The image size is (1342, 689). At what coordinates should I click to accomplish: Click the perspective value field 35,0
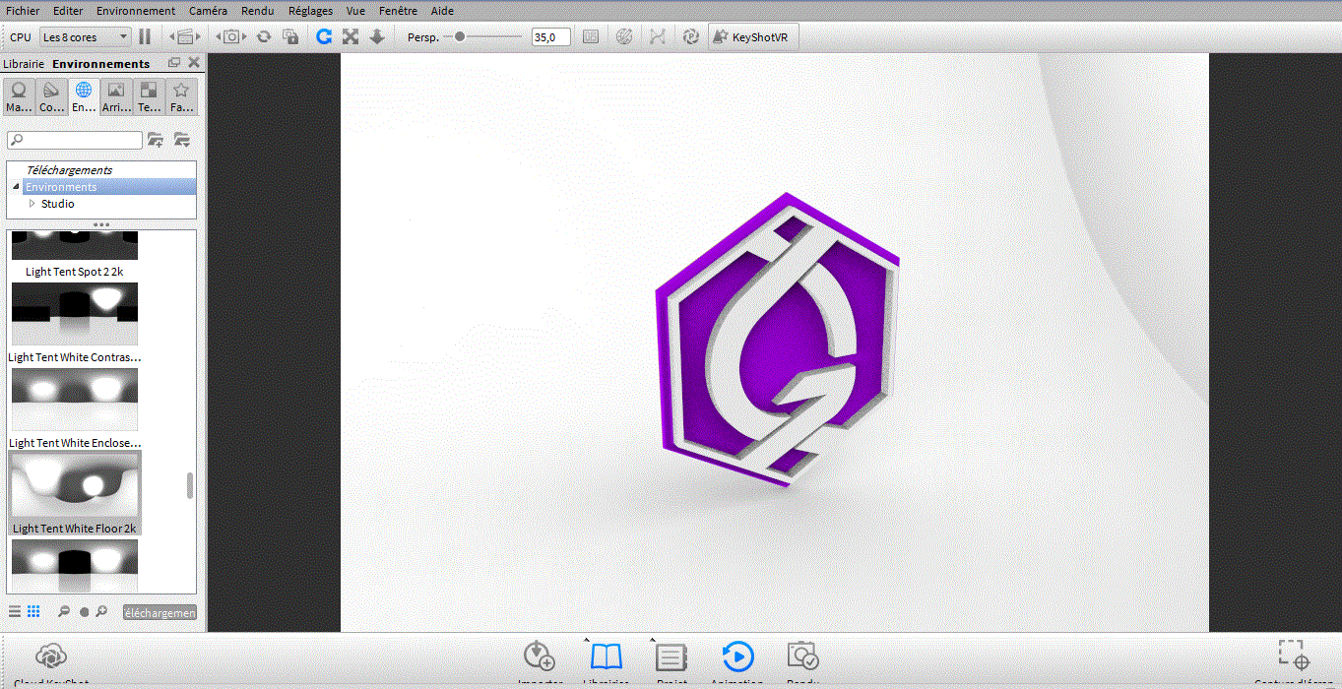tap(551, 36)
